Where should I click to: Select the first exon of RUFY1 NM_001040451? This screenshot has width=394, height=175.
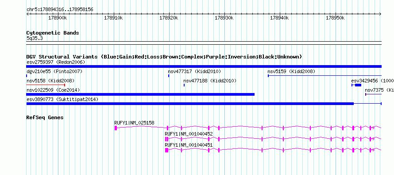[x=166, y=150]
